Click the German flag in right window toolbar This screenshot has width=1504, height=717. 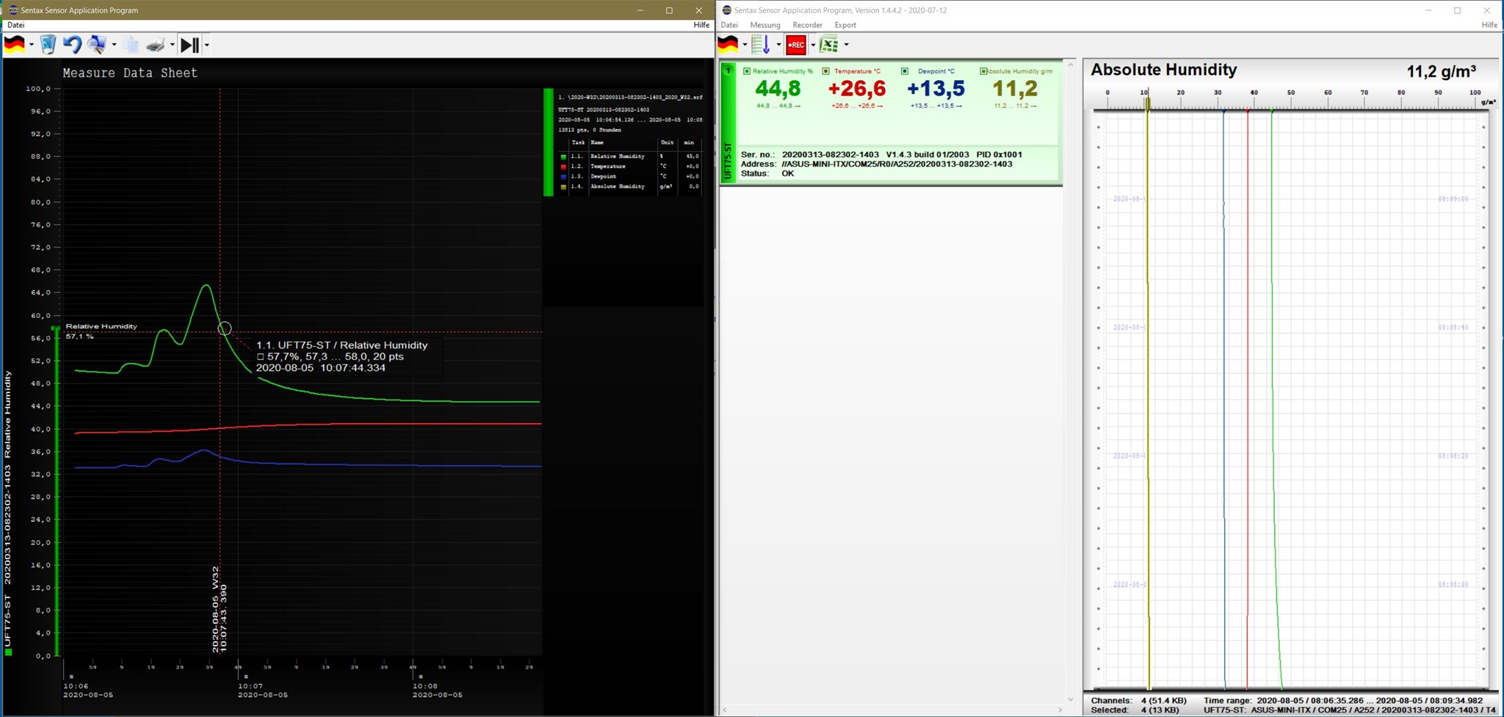[728, 45]
